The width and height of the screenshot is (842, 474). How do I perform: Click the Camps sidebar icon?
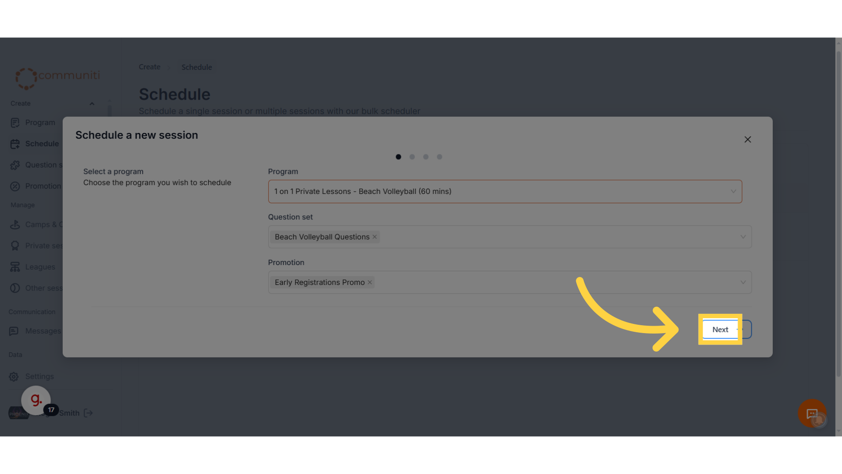tap(15, 225)
